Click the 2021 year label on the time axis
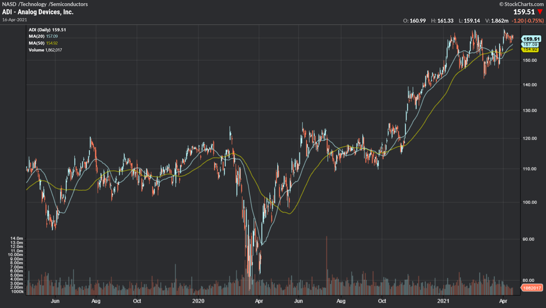The height and width of the screenshot is (308, 546). [444, 301]
